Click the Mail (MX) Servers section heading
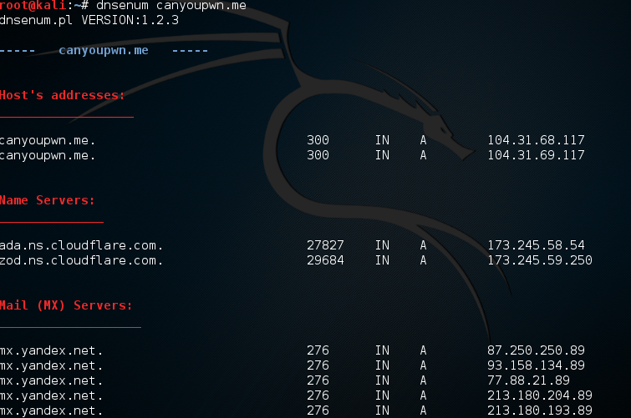The image size is (631, 418). (66, 305)
